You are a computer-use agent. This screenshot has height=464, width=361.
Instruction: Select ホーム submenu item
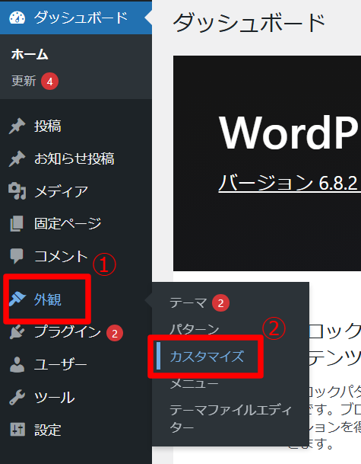30,55
